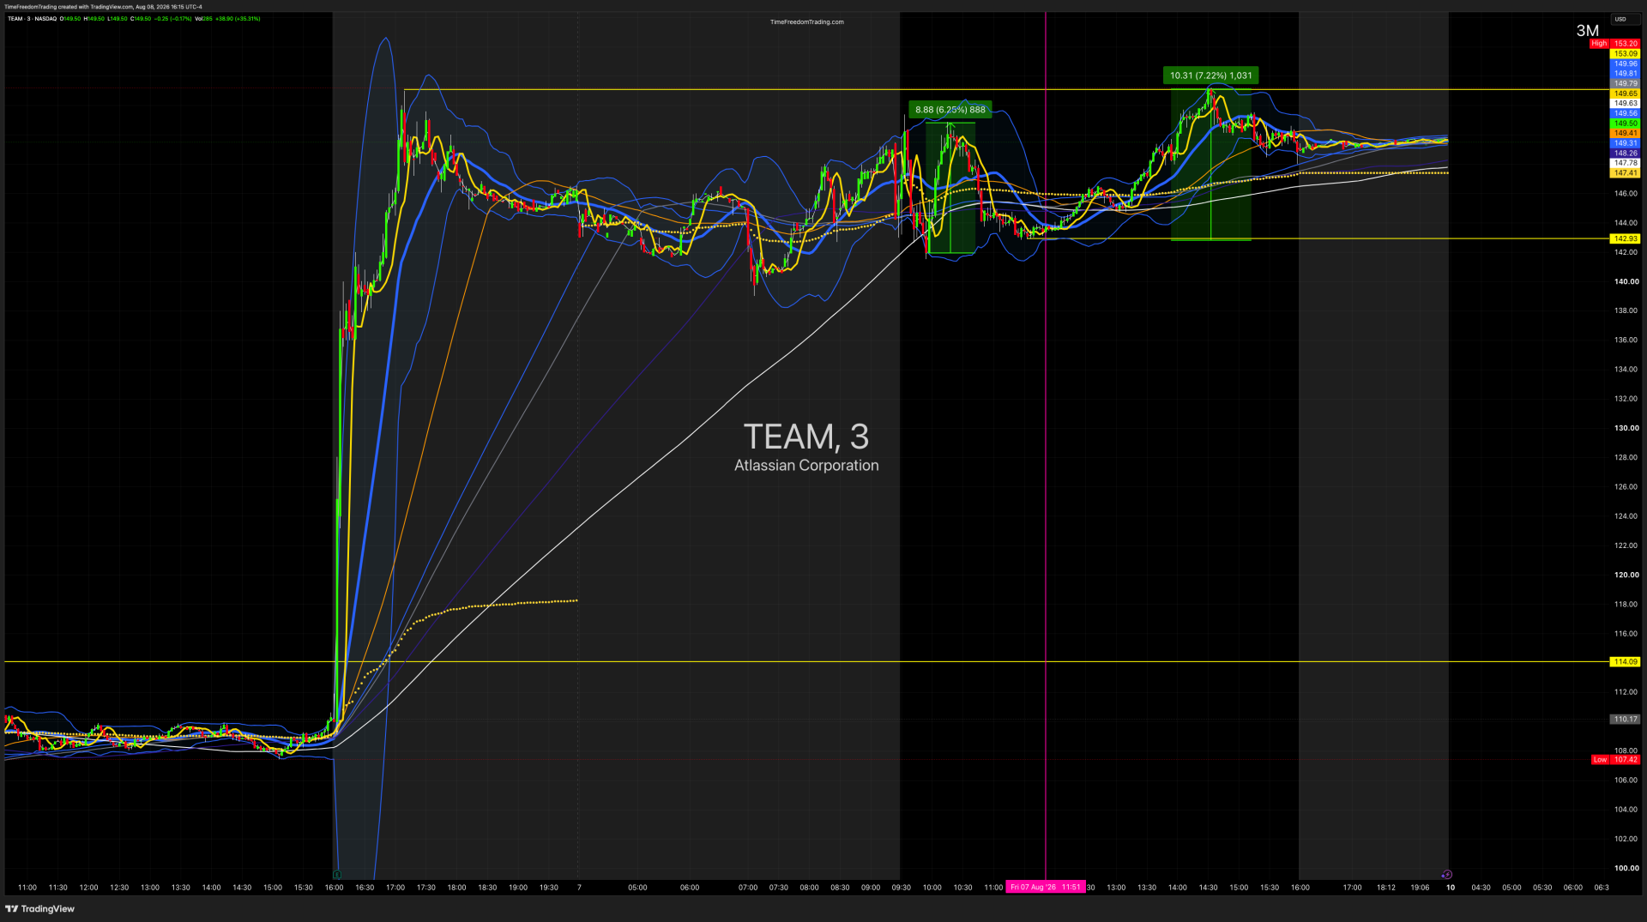The width and height of the screenshot is (1647, 922).
Task: Click the TEAM · 3 · NASDAQ symbol legend
Action: (x=32, y=19)
